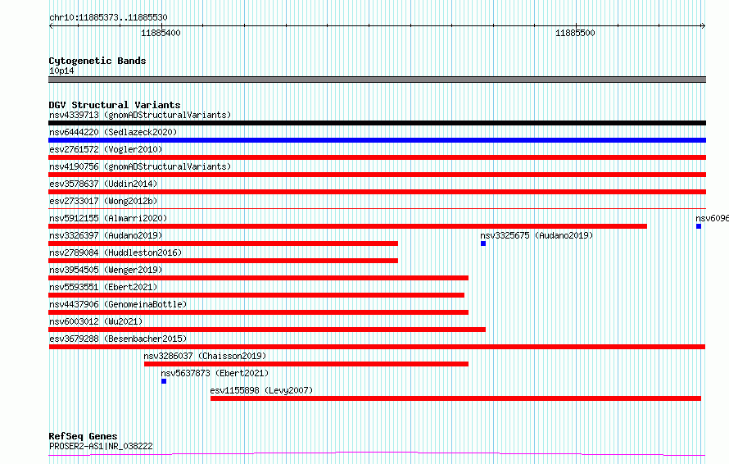This screenshot has height=464, width=729.
Task: Open variant label nsv4339713 (gnomADStructuralVariants)
Action: pos(140,115)
